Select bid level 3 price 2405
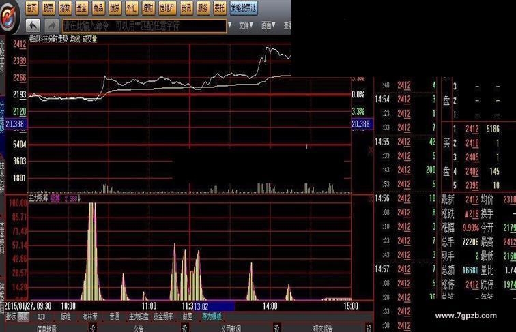Screen dimensions: 516x332 (x=472, y=157)
